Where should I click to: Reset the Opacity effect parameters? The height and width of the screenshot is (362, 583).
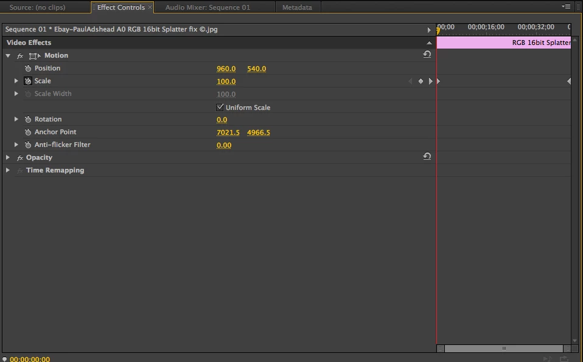click(x=427, y=156)
